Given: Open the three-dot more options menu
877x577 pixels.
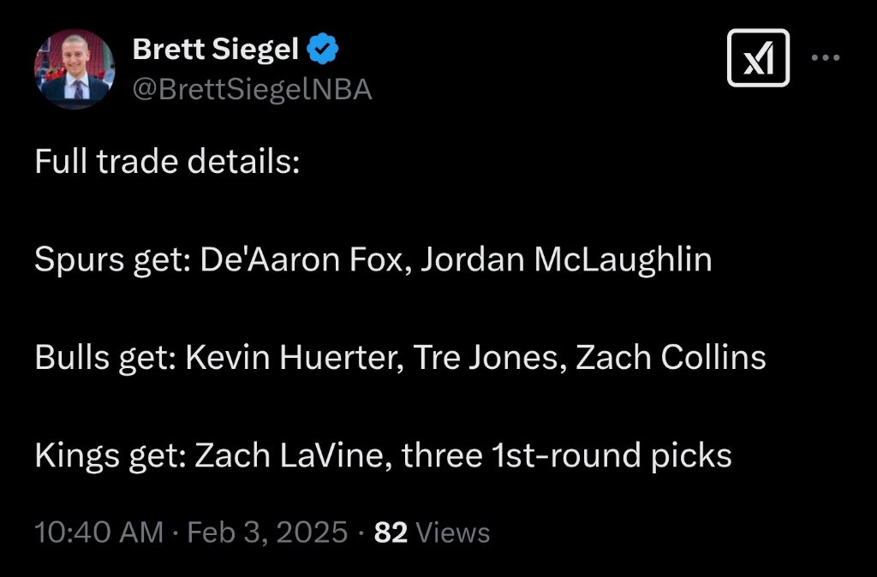Looking at the screenshot, I should (826, 58).
